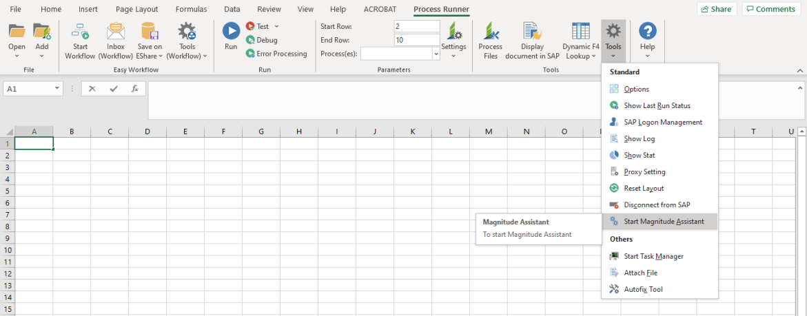Click the Run play icon

(231, 31)
